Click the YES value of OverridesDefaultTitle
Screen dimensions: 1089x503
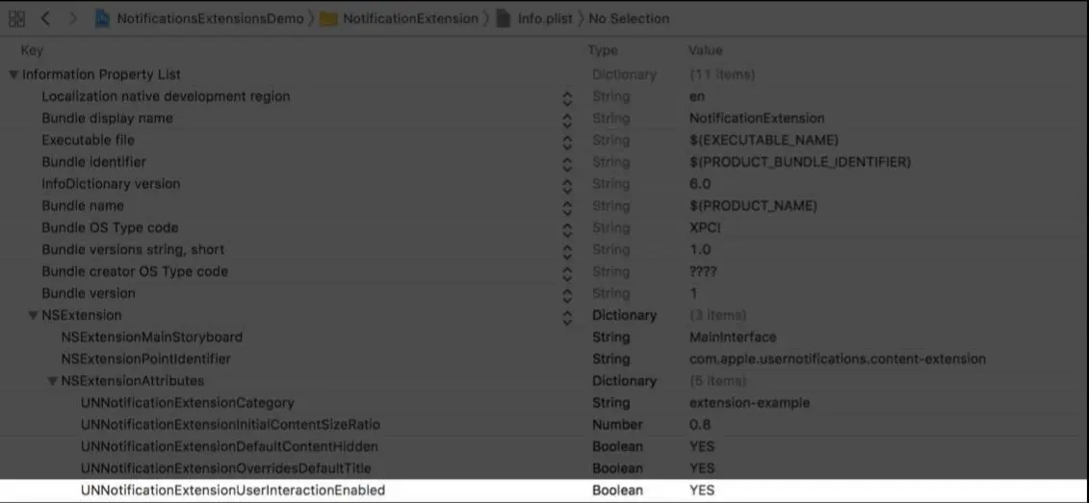pyautogui.click(x=702, y=468)
